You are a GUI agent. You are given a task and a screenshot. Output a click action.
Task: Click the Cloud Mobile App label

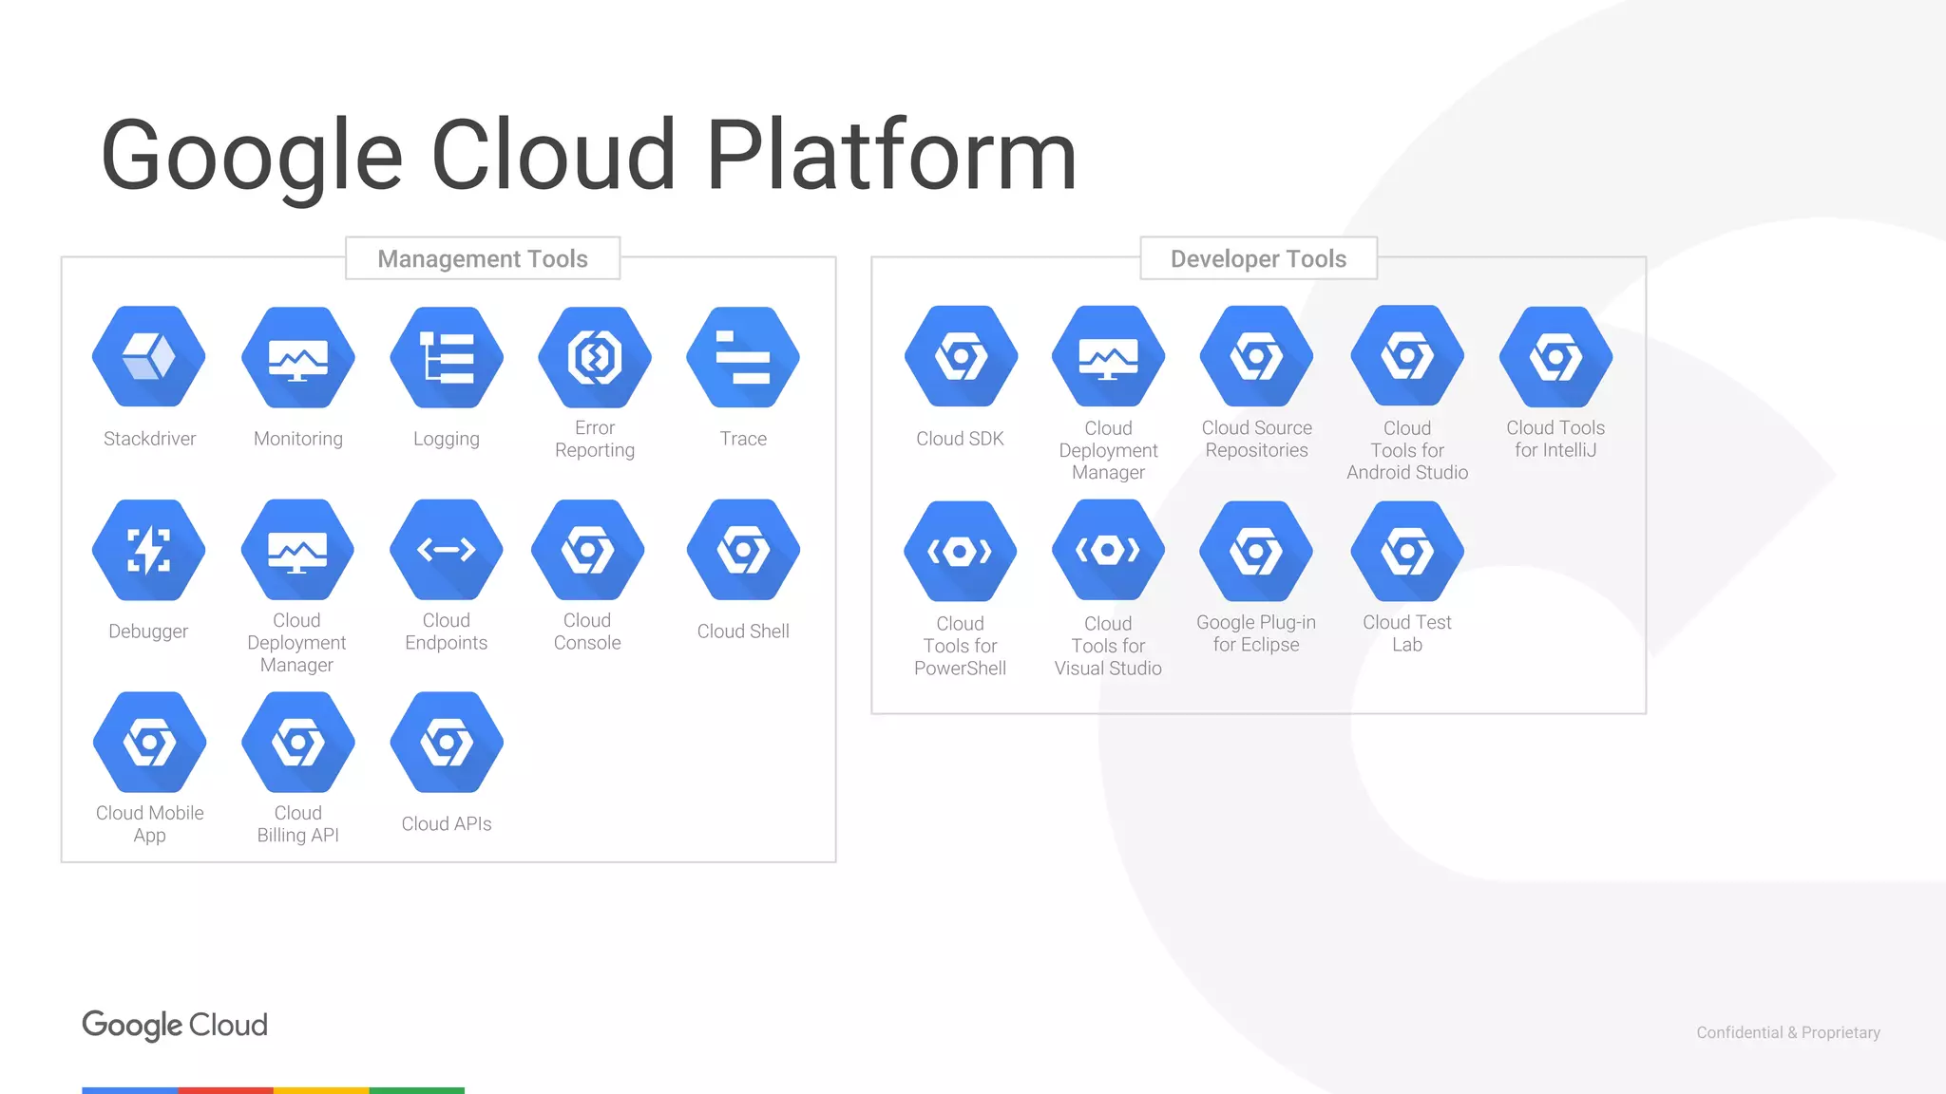point(149,824)
